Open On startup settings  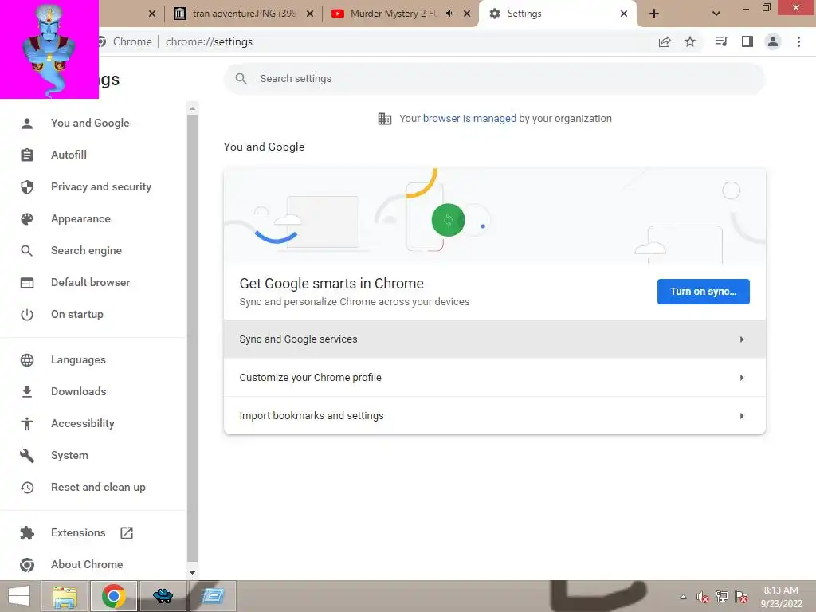[77, 314]
